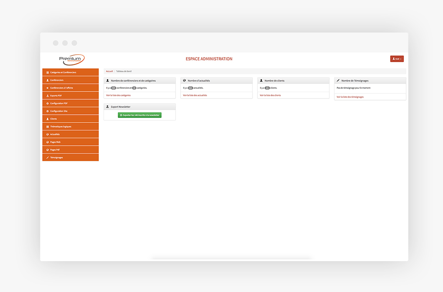Click the gear icon beside Configuration PDF

pyautogui.click(x=48, y=103)
